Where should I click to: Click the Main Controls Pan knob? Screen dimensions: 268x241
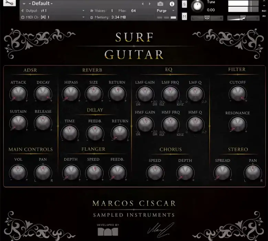tap(43, 172)
